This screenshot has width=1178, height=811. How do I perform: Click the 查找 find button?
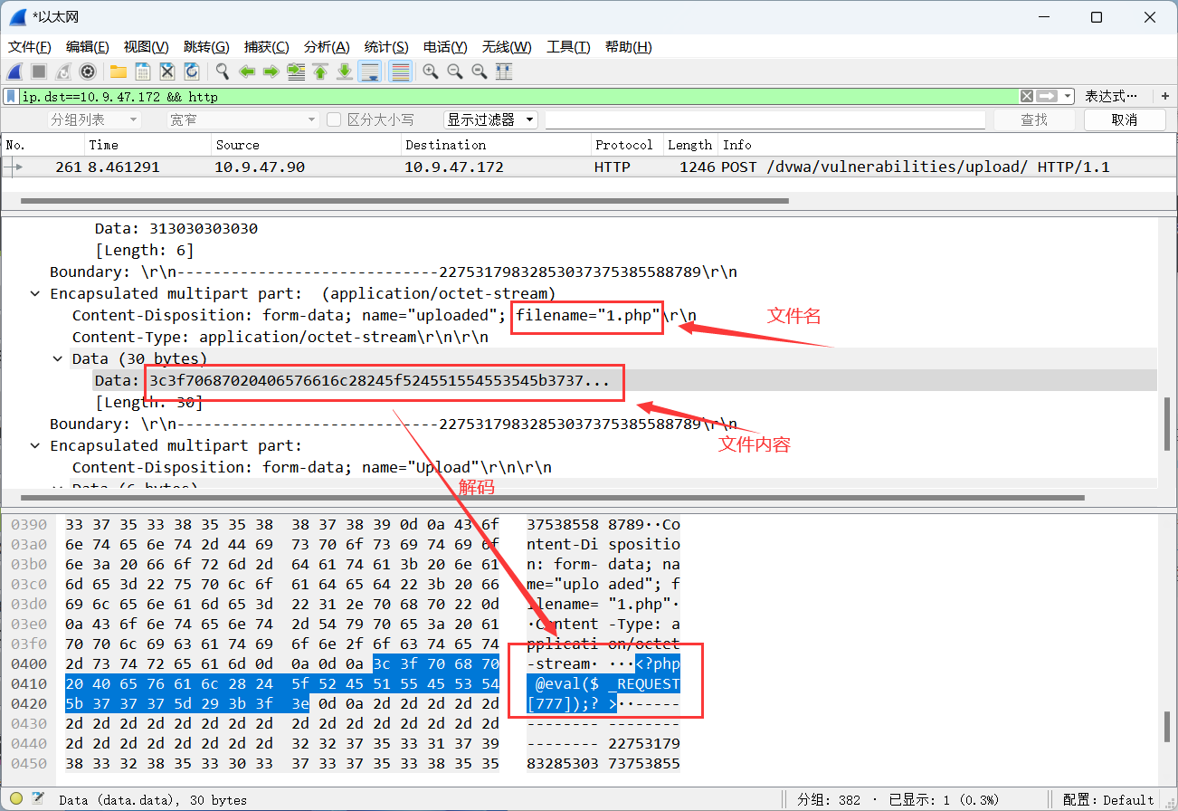pos(1034,119)
